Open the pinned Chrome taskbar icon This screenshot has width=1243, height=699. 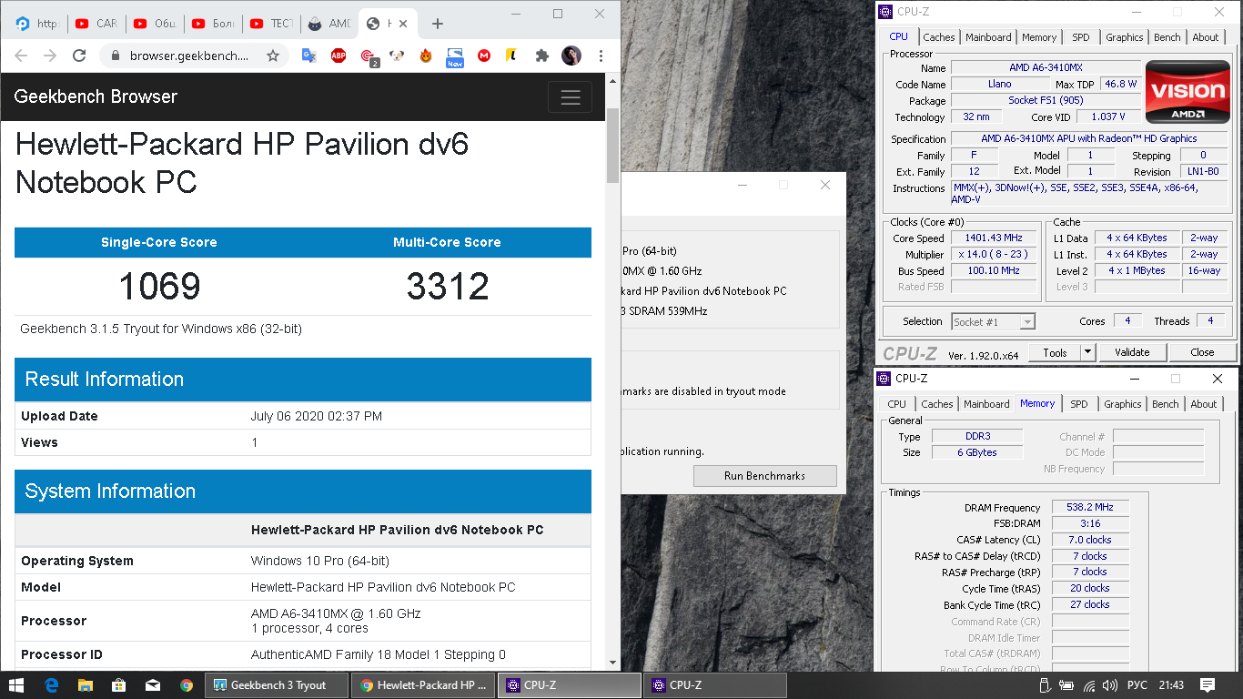coord(187,685)
